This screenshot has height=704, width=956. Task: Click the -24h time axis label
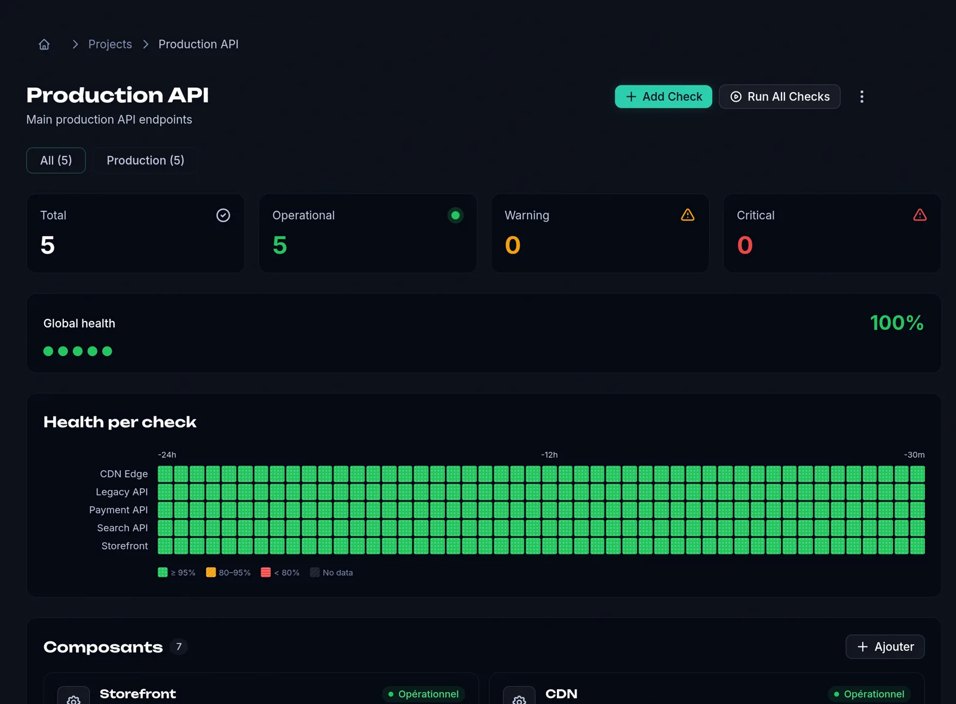167,455
